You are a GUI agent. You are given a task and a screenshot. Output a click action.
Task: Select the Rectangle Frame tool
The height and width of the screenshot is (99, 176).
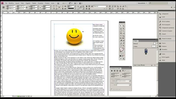[121, 33]
